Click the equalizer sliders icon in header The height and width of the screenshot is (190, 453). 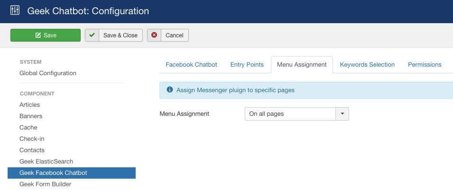click(15, 11)
